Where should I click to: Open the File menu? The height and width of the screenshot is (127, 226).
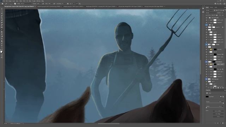[x=4, y=1]
